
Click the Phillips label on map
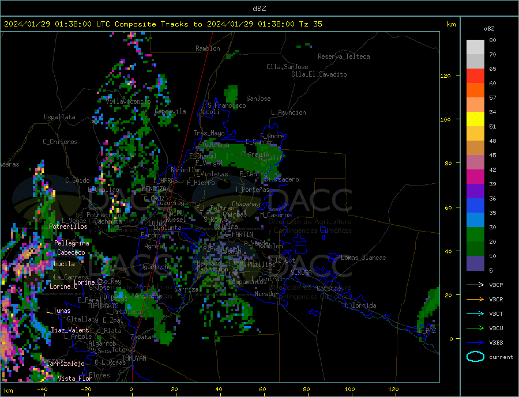[261, 264]
